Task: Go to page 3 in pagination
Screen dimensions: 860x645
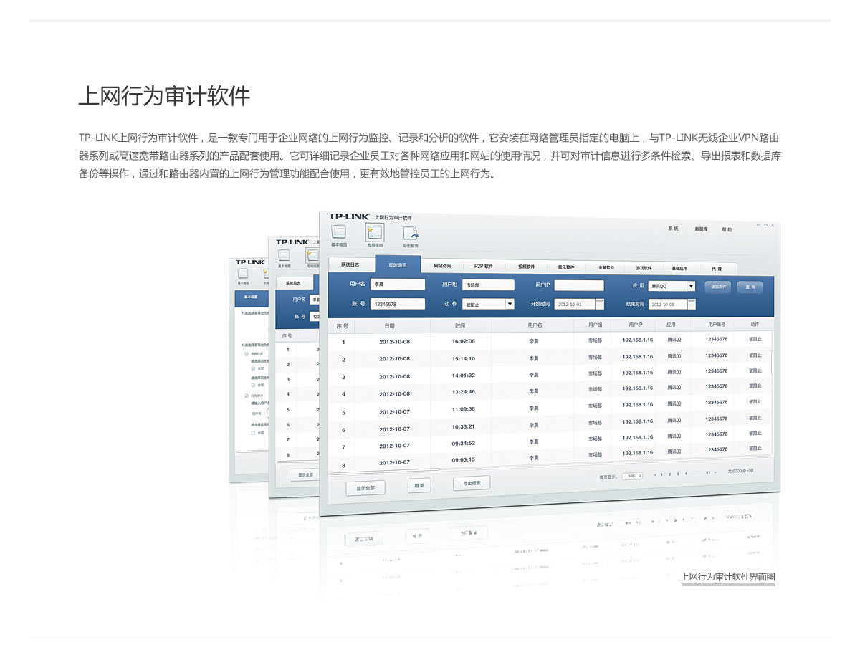Action: tap(678, 474)
